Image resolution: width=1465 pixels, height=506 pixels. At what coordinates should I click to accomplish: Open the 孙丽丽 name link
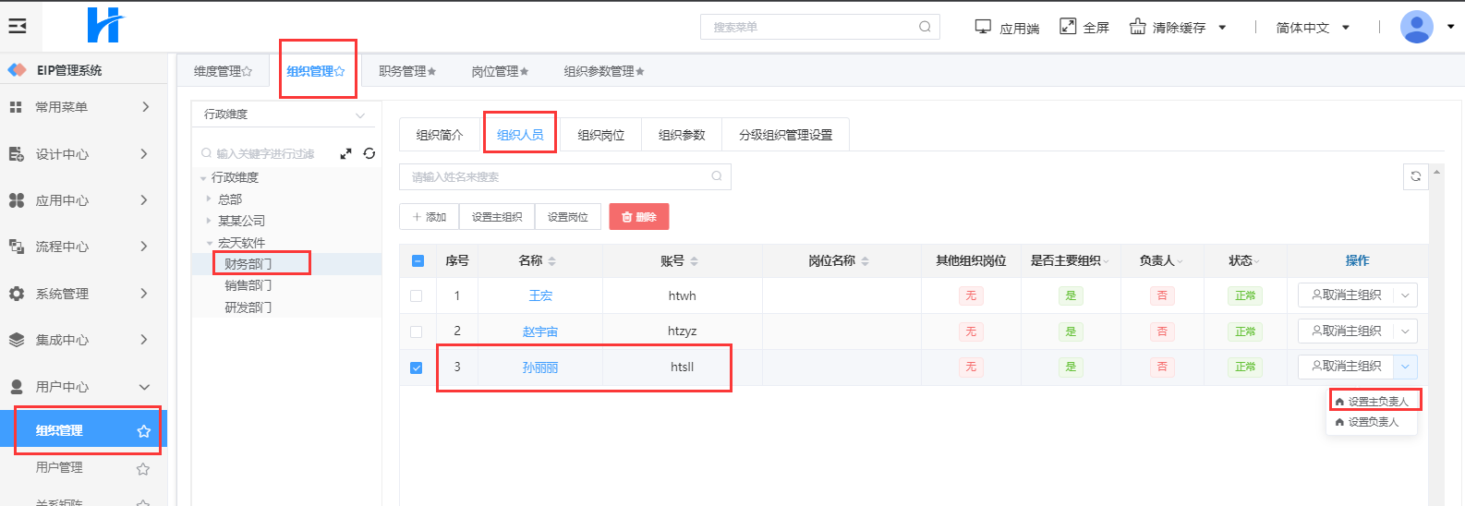click(x=540, y=367)
